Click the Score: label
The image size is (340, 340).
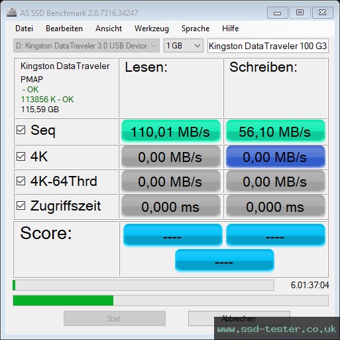[x=46, y=233]
